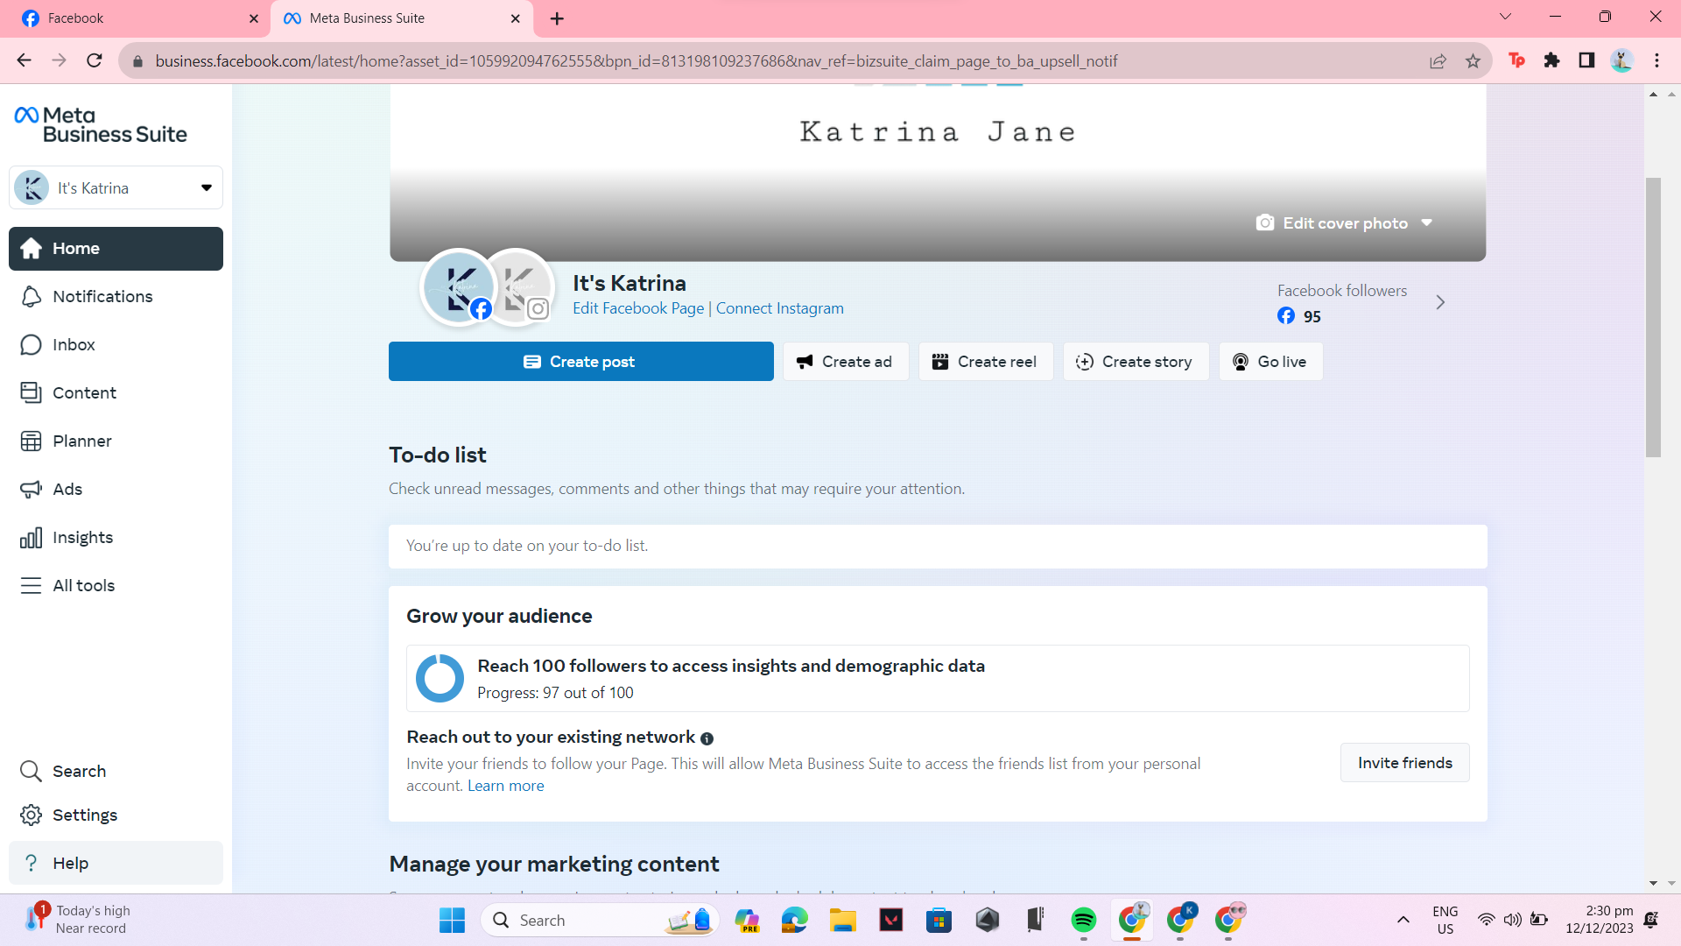Viewport: 1681px width, 946px height.
Task: Close the Meta Business Suite tab
Action: tap(516, 18)
